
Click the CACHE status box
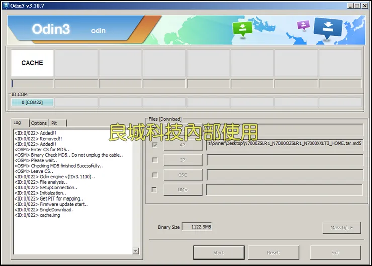[32, 63]
